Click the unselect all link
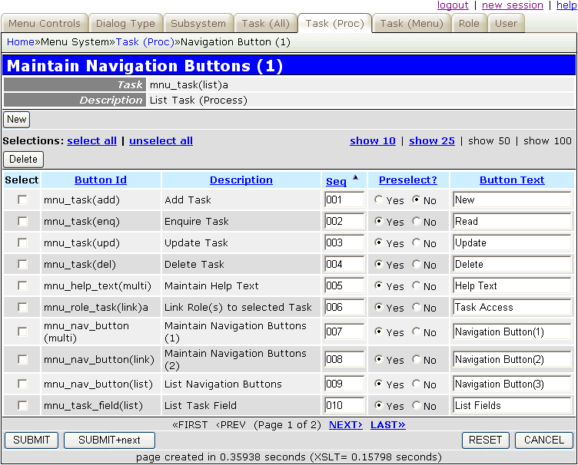The image size is (578, 465). coord(161,141)
